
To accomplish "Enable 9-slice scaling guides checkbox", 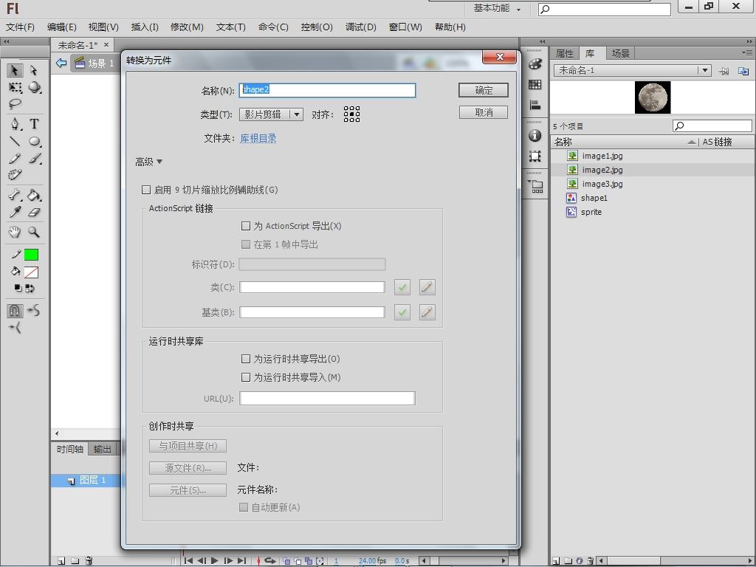I will click(146, 190).
